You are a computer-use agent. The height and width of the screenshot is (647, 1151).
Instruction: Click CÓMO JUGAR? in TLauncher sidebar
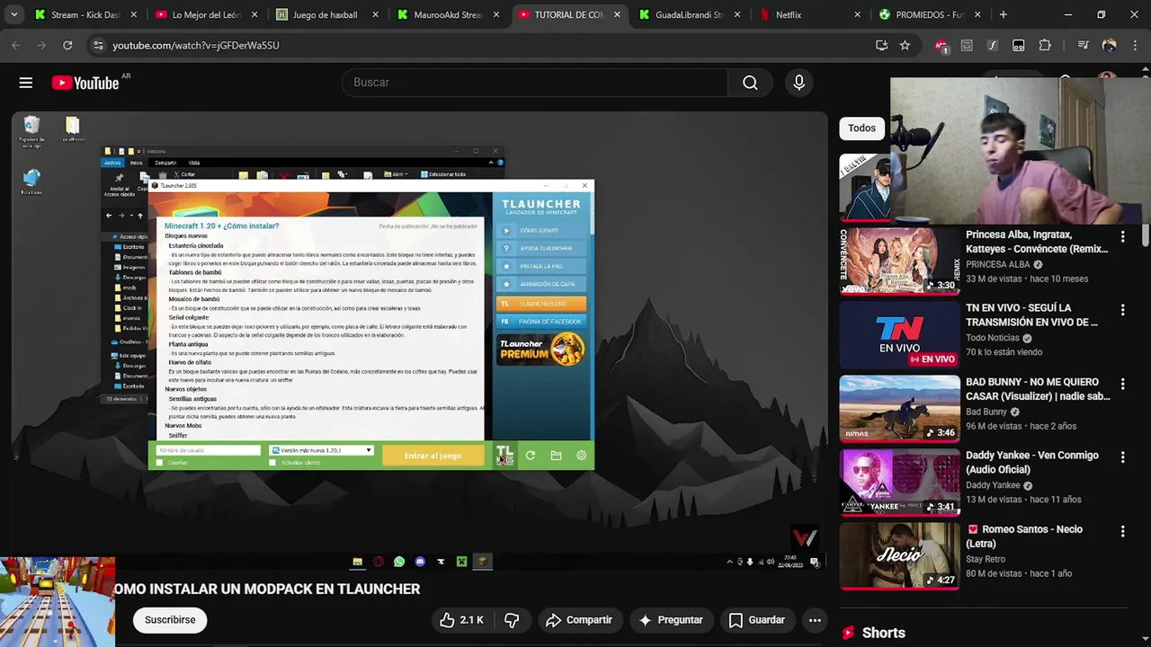[x=541, y=231]
